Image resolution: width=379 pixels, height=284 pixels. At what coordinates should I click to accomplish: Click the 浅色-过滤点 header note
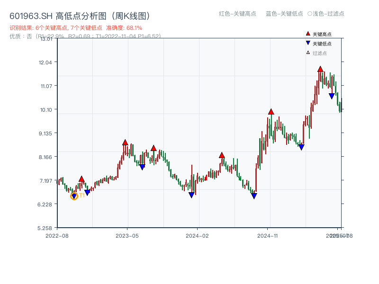point(326,14)
